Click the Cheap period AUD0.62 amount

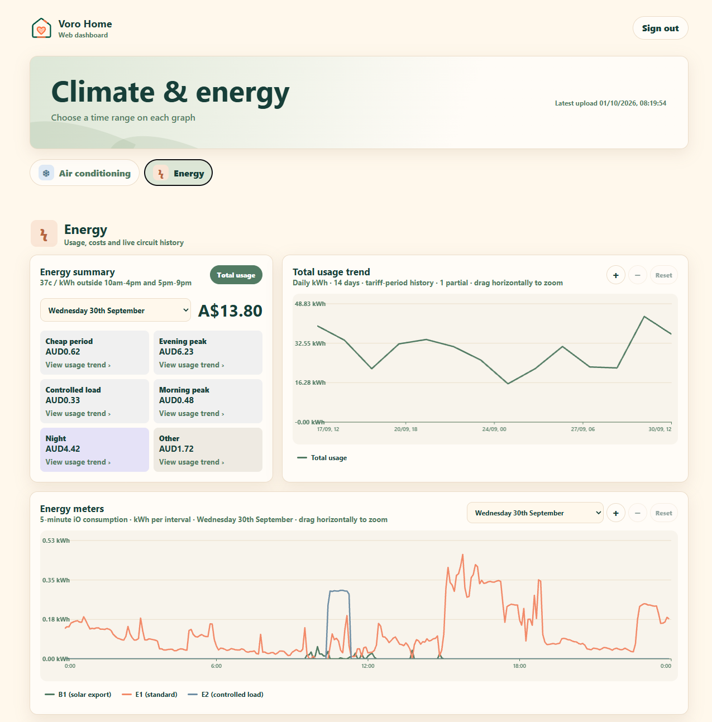coord(63,352)
